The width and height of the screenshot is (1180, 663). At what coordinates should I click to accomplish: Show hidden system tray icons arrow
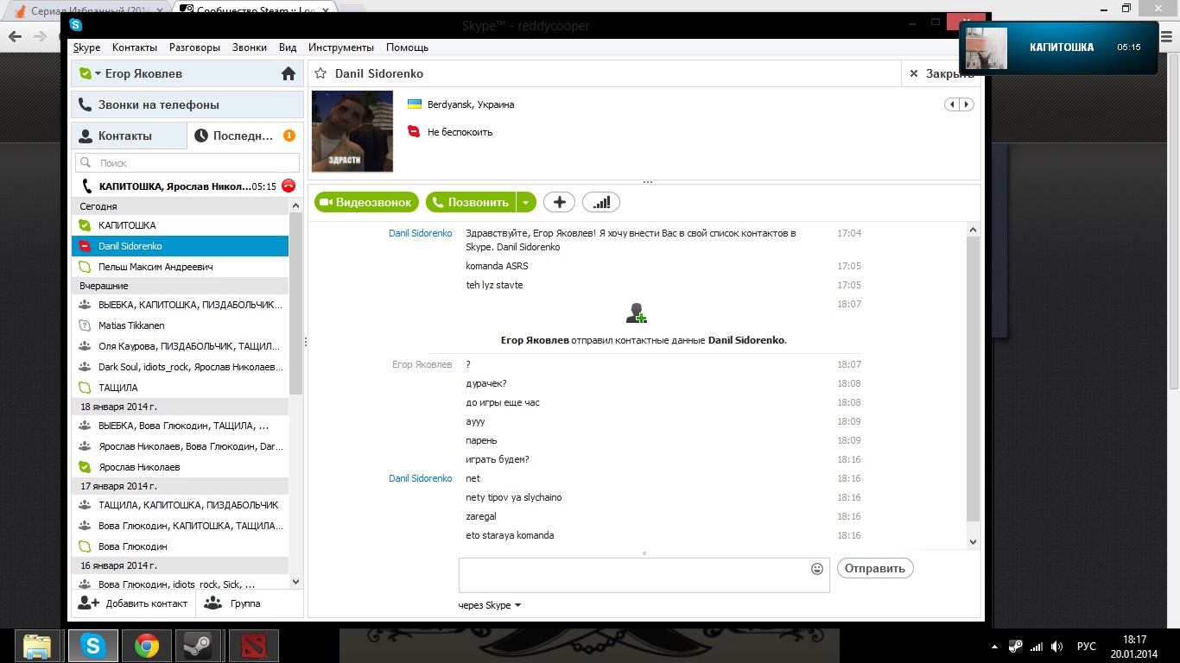[x=995, y=647]
